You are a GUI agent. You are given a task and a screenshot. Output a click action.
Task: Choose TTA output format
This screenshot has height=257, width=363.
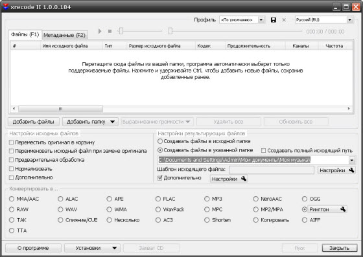coord(12,230)
